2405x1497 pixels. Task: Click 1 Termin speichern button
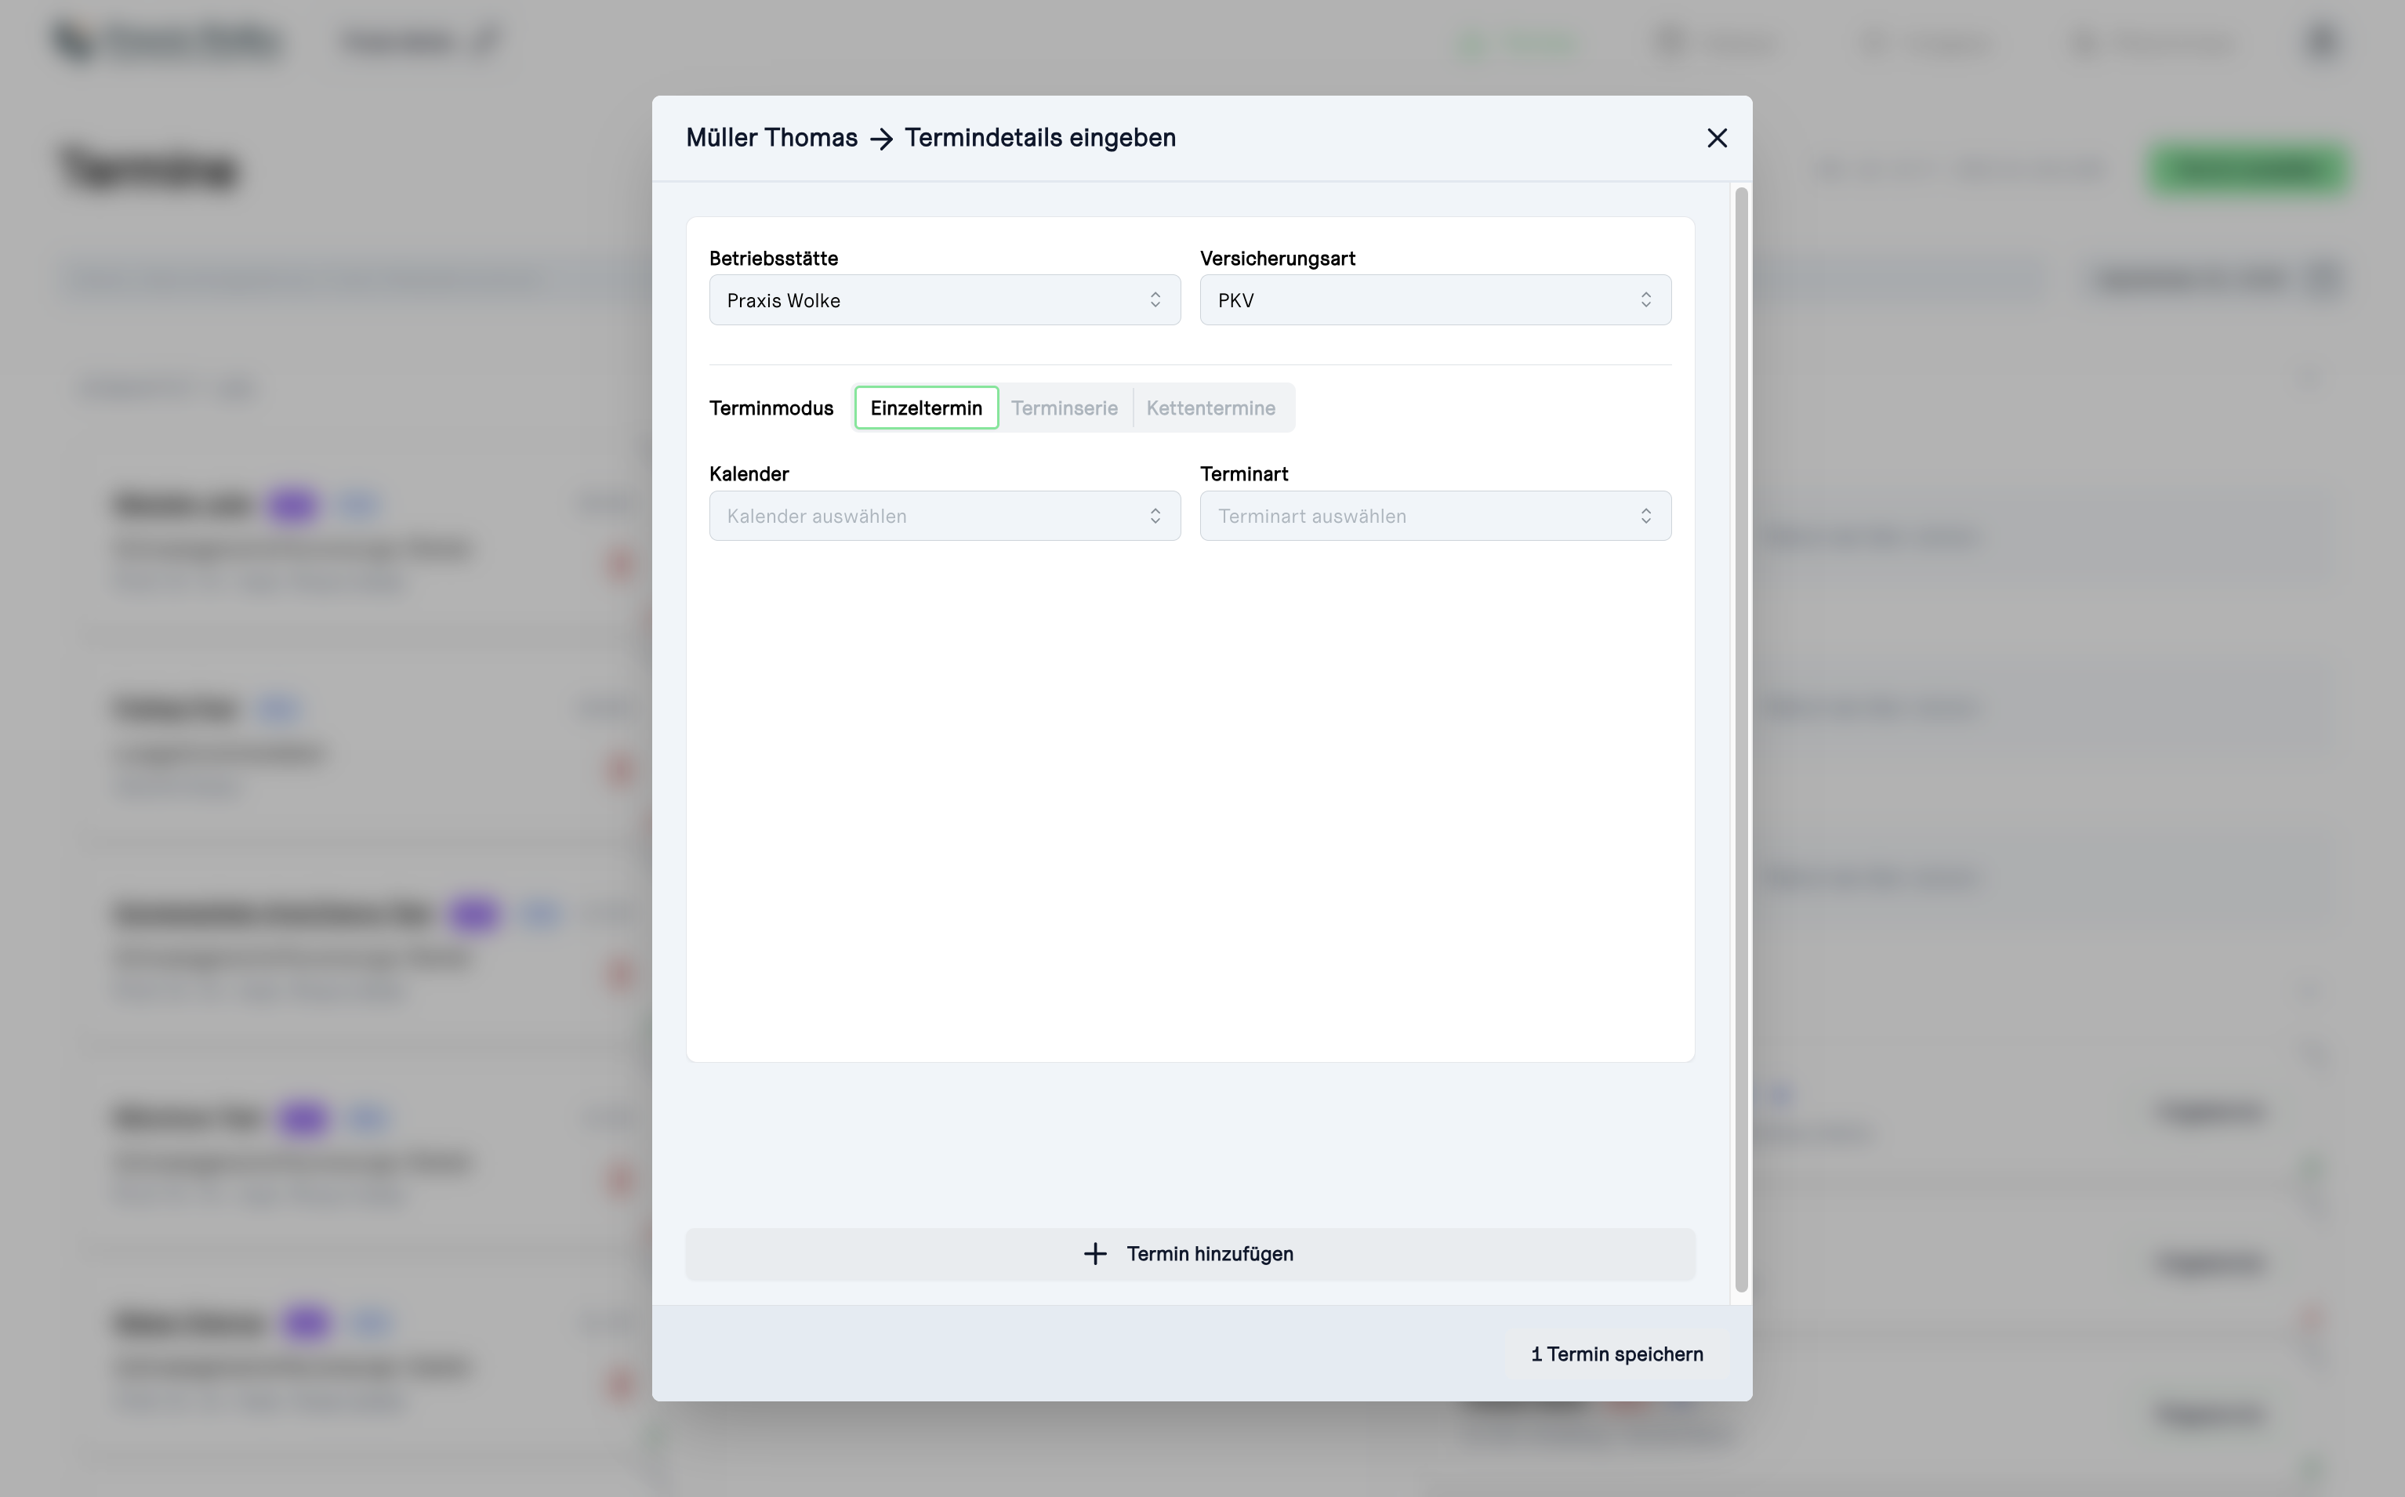click(x=1617, y=1354)
